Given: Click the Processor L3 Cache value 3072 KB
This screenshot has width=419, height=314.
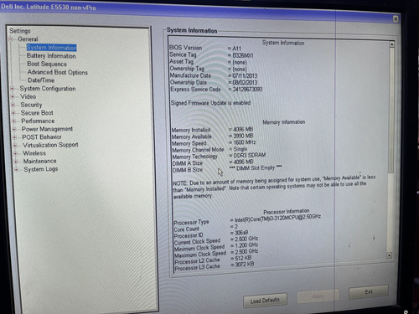Looking at the screenshot, I should coord(245,264).
